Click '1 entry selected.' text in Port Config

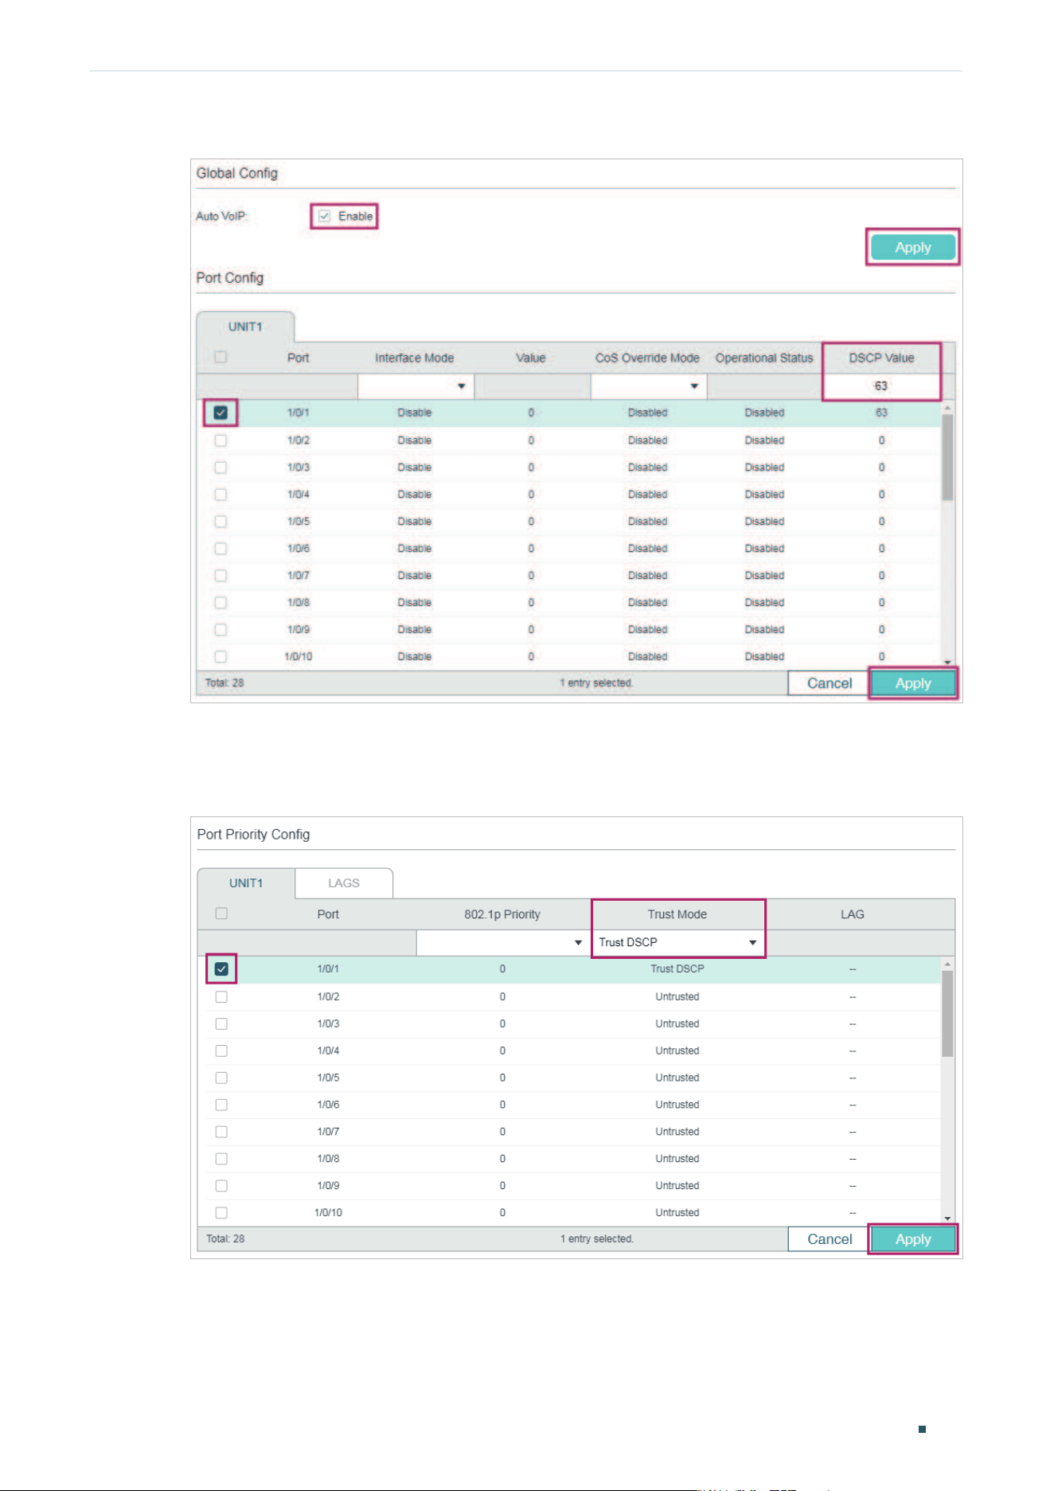[x=596, y=683]
